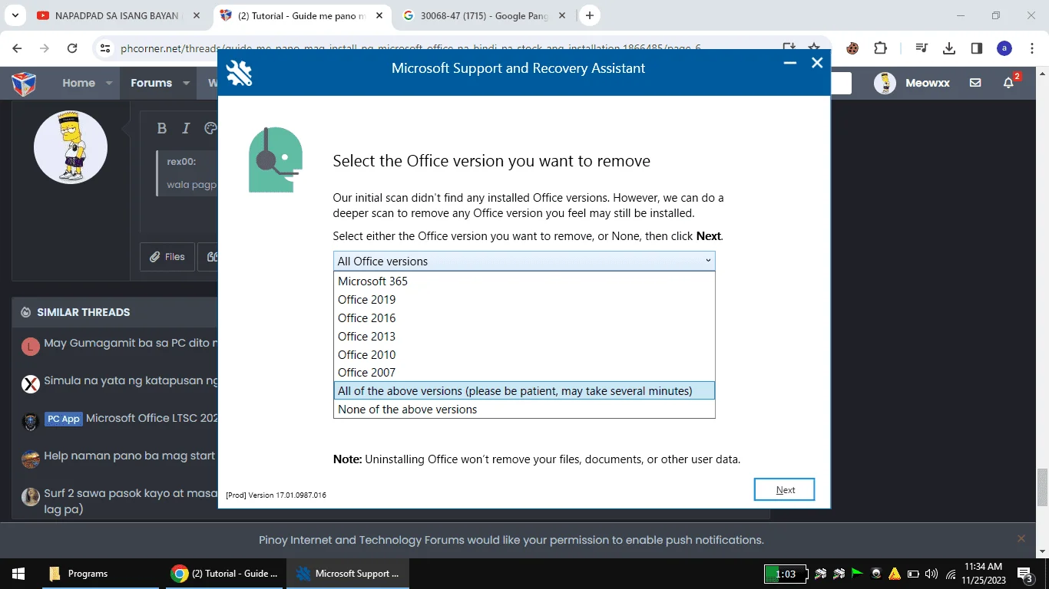Viewport: 1049px width, 589px height.
Task: Open Chrome extensions puzzle icon
Action: [x=880, y=48]
